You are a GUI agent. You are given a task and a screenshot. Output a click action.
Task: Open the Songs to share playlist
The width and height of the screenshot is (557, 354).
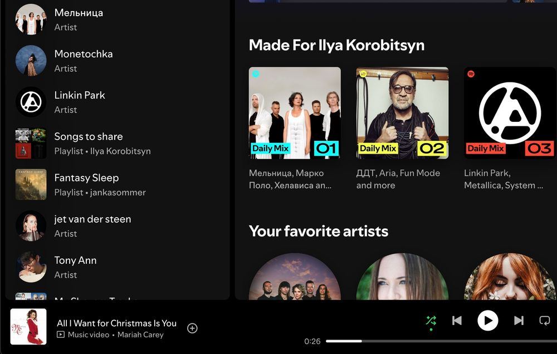click(117, 144)
